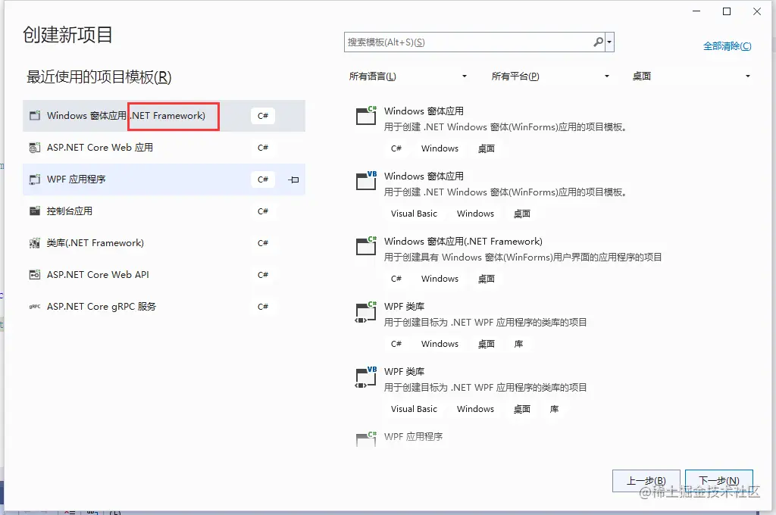Image resolution: width=776 pixels, height=515 pixels.
Task: Choose the C# WPF 类库 template title
Action: point(405,307)
